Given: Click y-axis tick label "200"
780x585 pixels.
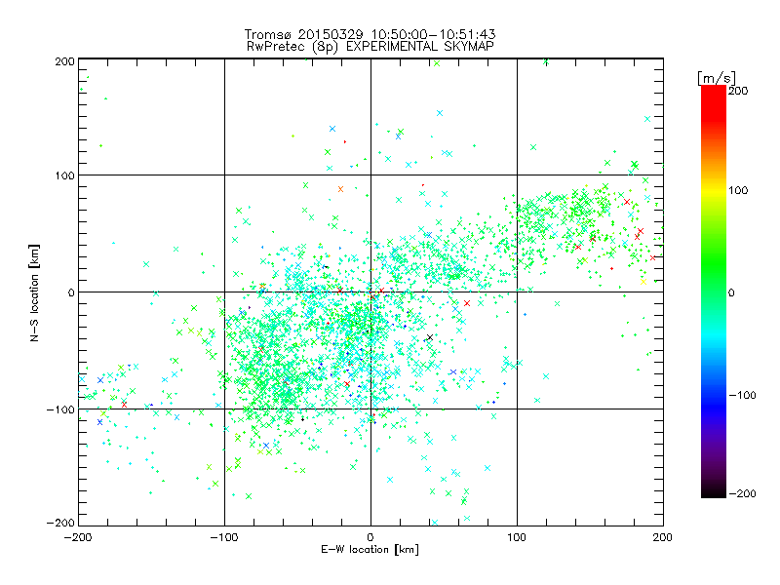Looking at the screenshot, I should click(64, 61).
